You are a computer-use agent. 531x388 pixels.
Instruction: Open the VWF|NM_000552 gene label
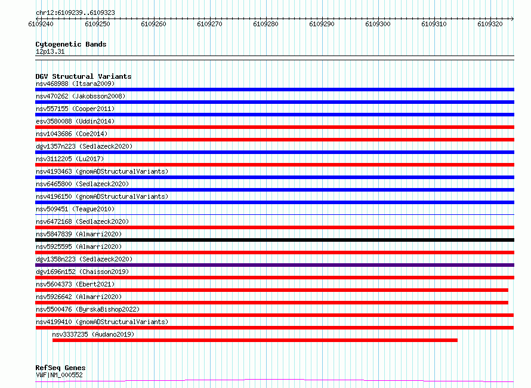(59, 375)
